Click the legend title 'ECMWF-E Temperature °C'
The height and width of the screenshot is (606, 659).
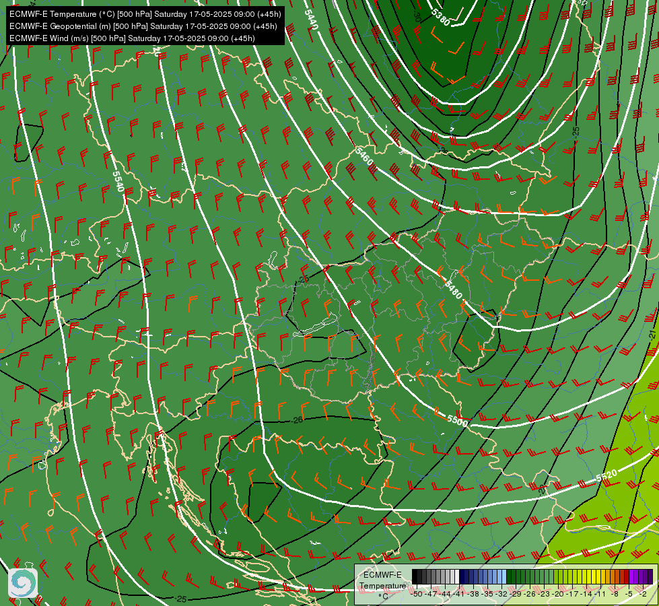point(382,586)
